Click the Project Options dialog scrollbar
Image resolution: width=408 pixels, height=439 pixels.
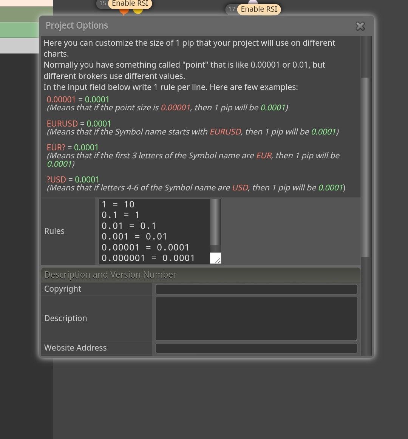[x=365, y=167]
